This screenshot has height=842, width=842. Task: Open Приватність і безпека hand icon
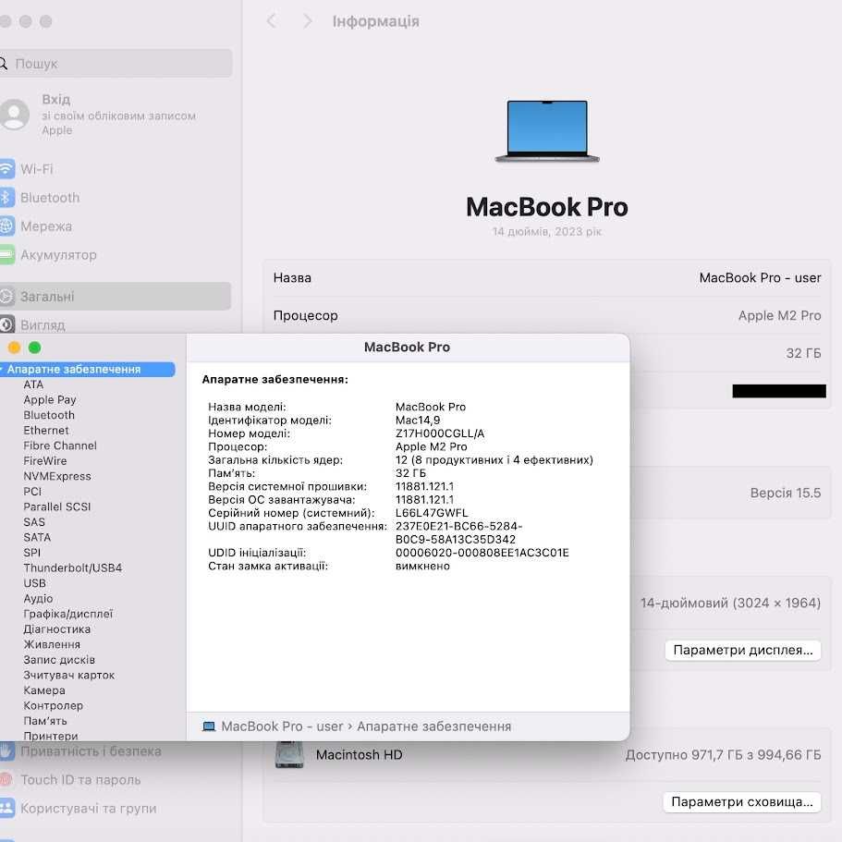coord(6,750)
